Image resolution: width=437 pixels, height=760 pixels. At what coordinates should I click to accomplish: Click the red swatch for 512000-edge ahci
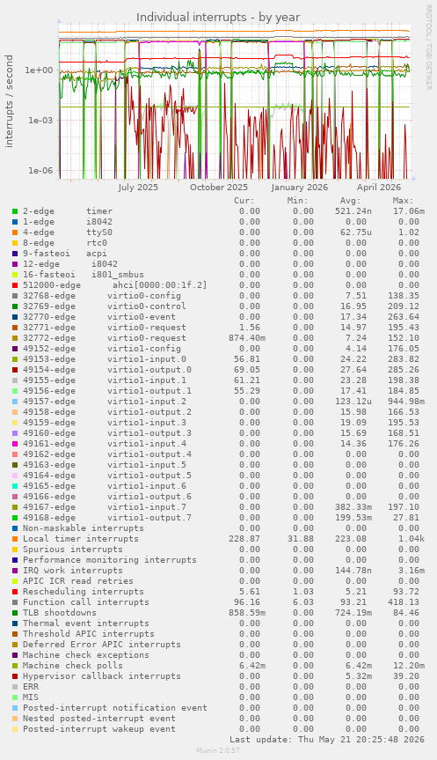tap(15, 285)
